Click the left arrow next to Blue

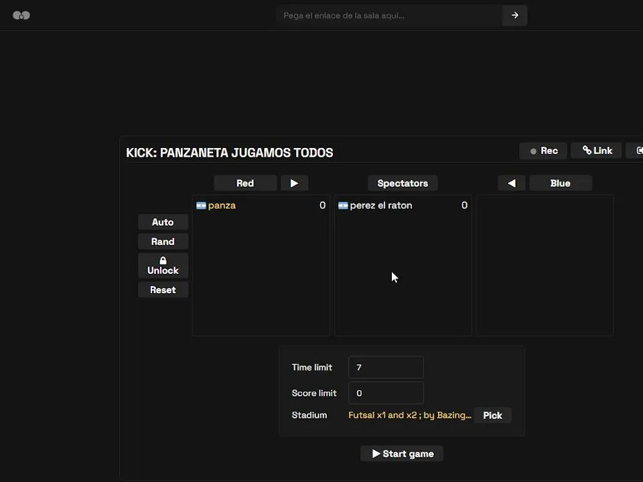coord(511,183)
